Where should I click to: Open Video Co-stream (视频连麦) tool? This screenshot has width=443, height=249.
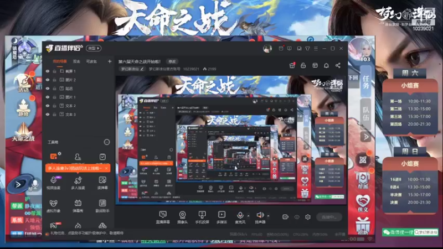53,183
